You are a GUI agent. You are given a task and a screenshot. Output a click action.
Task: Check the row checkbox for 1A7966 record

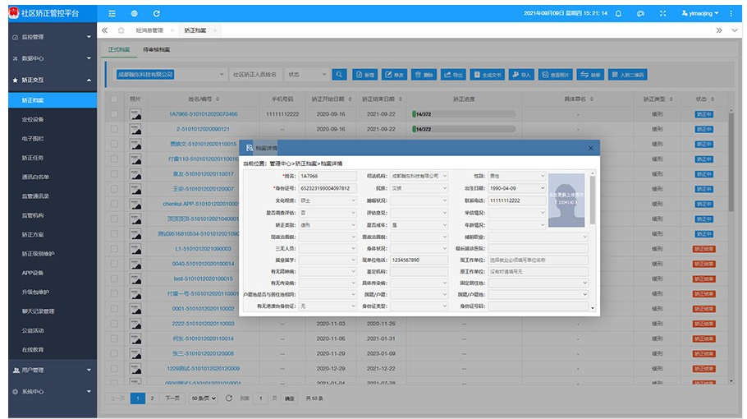pyautogui.click(x=114, y=114)
